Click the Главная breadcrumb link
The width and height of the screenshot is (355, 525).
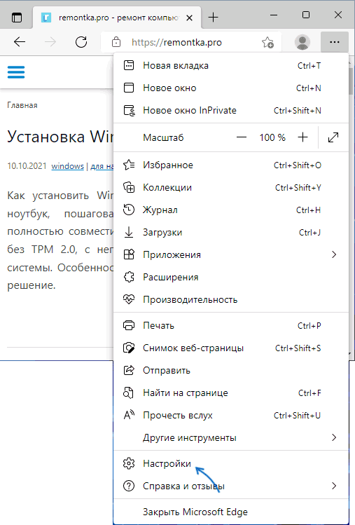click(22, 105)
